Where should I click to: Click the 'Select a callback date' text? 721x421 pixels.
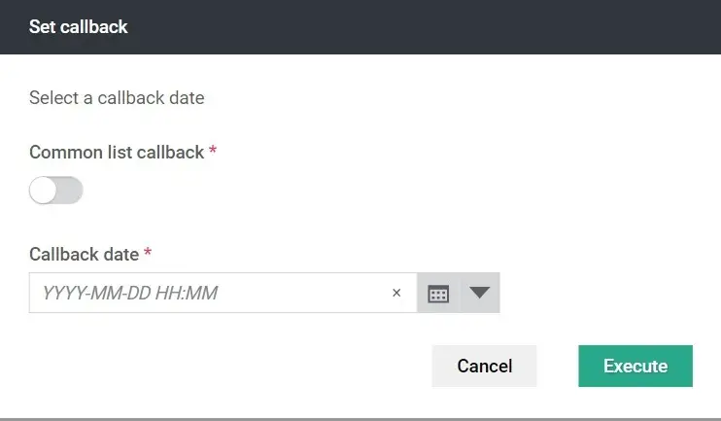pyautogui.click(x=117, y=97)
